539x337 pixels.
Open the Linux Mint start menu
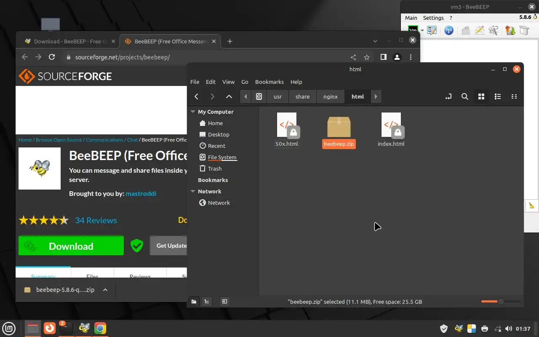9,328
